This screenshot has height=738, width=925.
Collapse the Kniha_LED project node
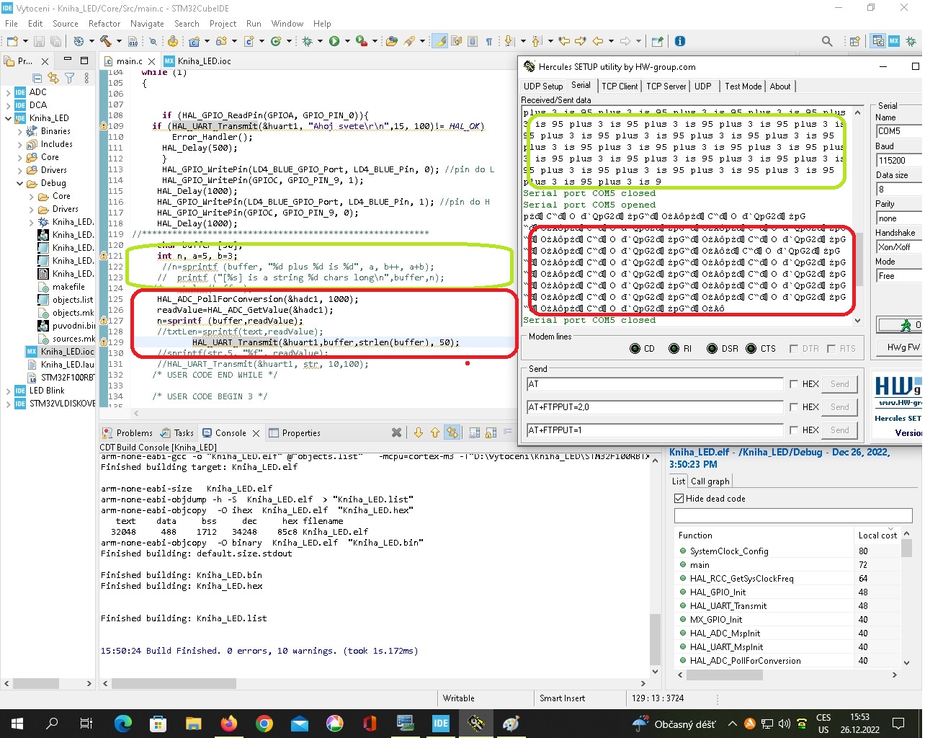pos(8,118)
